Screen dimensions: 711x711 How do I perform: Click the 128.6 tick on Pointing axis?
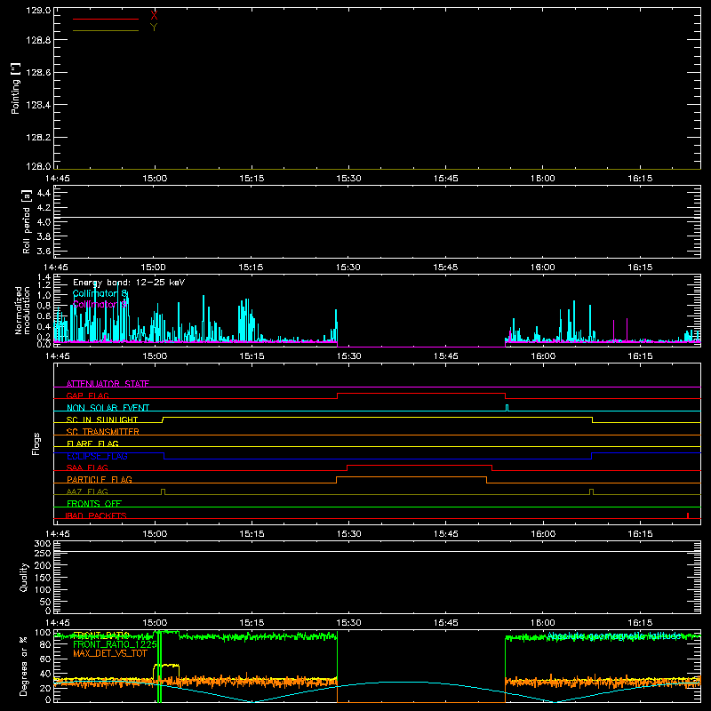coord(38,73)
